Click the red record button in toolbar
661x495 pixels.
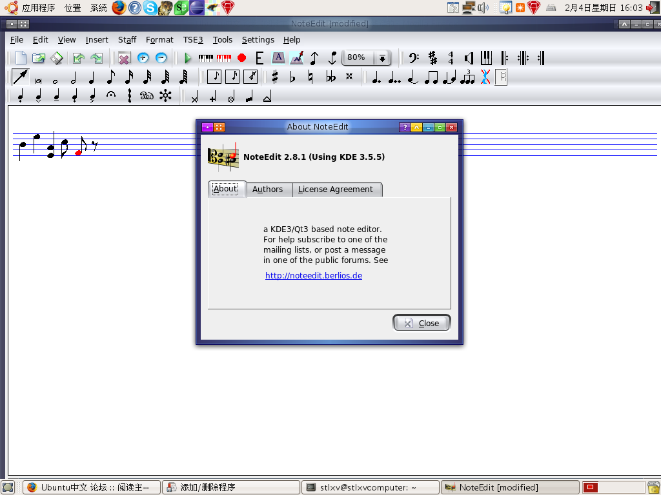241,57
